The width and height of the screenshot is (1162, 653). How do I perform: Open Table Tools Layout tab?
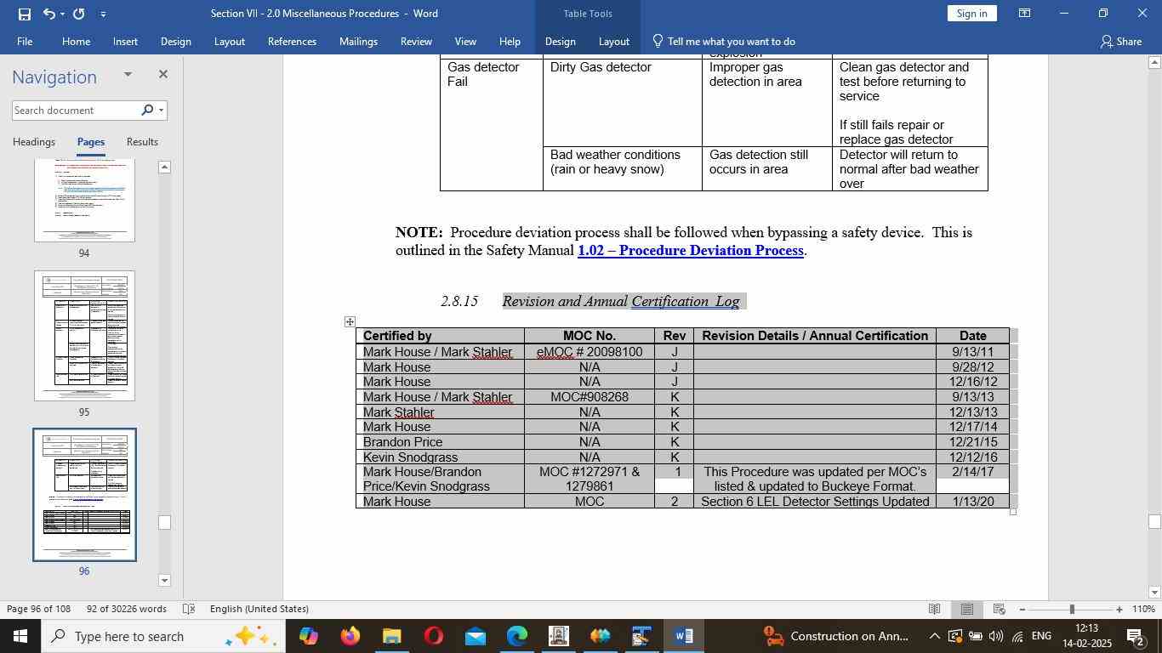pos(613,41)
